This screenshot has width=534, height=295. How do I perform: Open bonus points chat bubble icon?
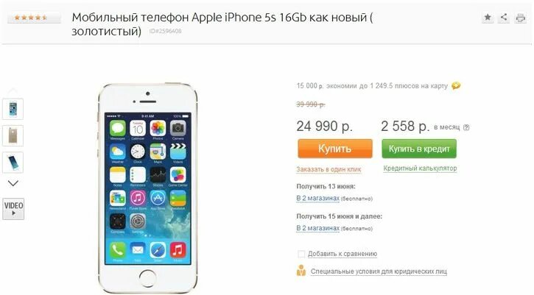[456, 86]
